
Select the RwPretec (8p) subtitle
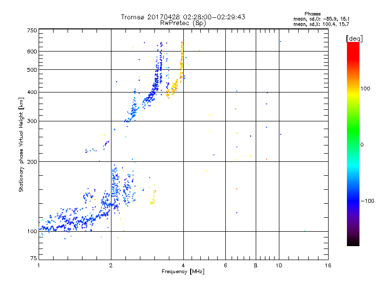(183, 23)
